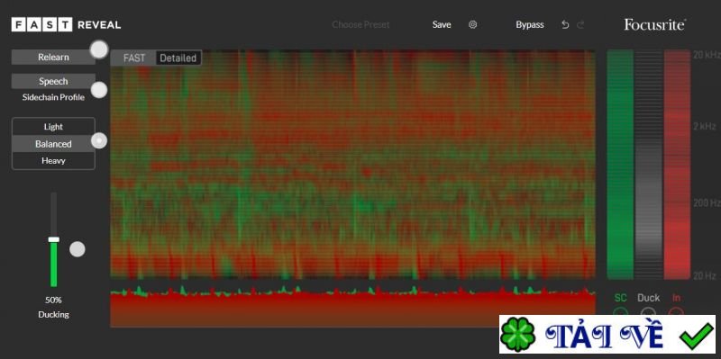Click the green SC level meter
This screenshot has width=721, height=359.
[620, 165]
